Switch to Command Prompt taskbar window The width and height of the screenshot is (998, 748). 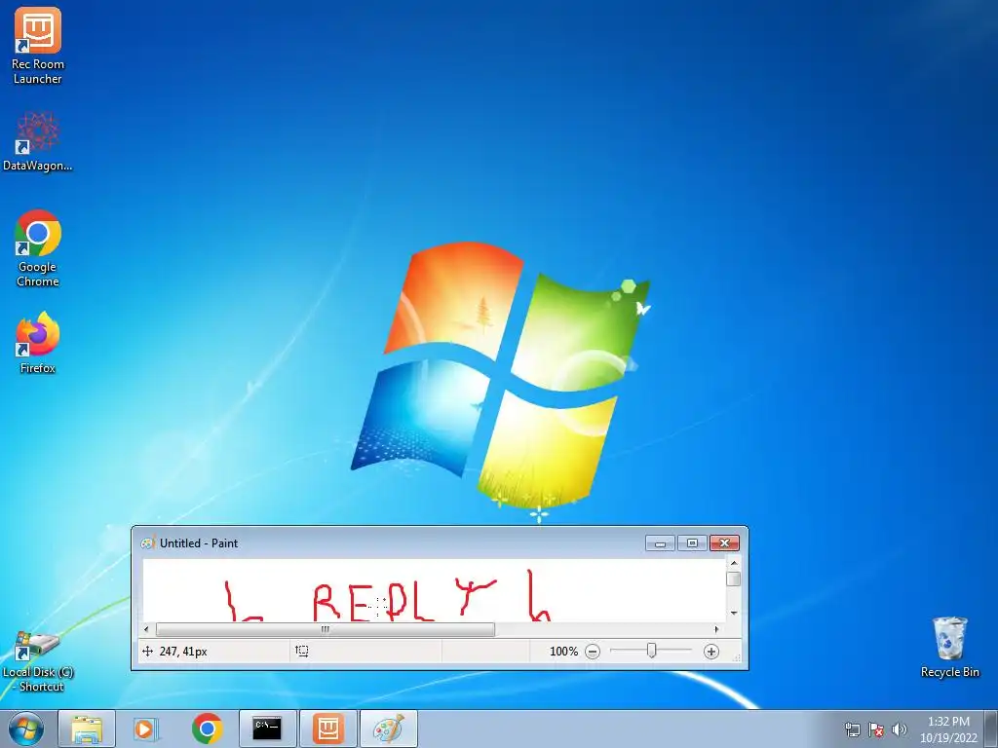pos(267,729)
